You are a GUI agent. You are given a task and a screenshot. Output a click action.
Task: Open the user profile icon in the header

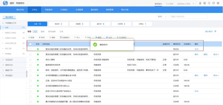tap(200, 3)
